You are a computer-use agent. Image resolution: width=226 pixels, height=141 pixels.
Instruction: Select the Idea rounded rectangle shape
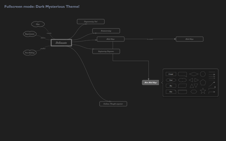(171, 86)
